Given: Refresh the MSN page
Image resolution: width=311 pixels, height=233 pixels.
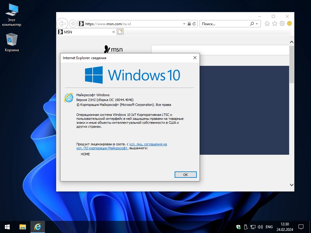Looking at the screenshot, I should [194, 24].
